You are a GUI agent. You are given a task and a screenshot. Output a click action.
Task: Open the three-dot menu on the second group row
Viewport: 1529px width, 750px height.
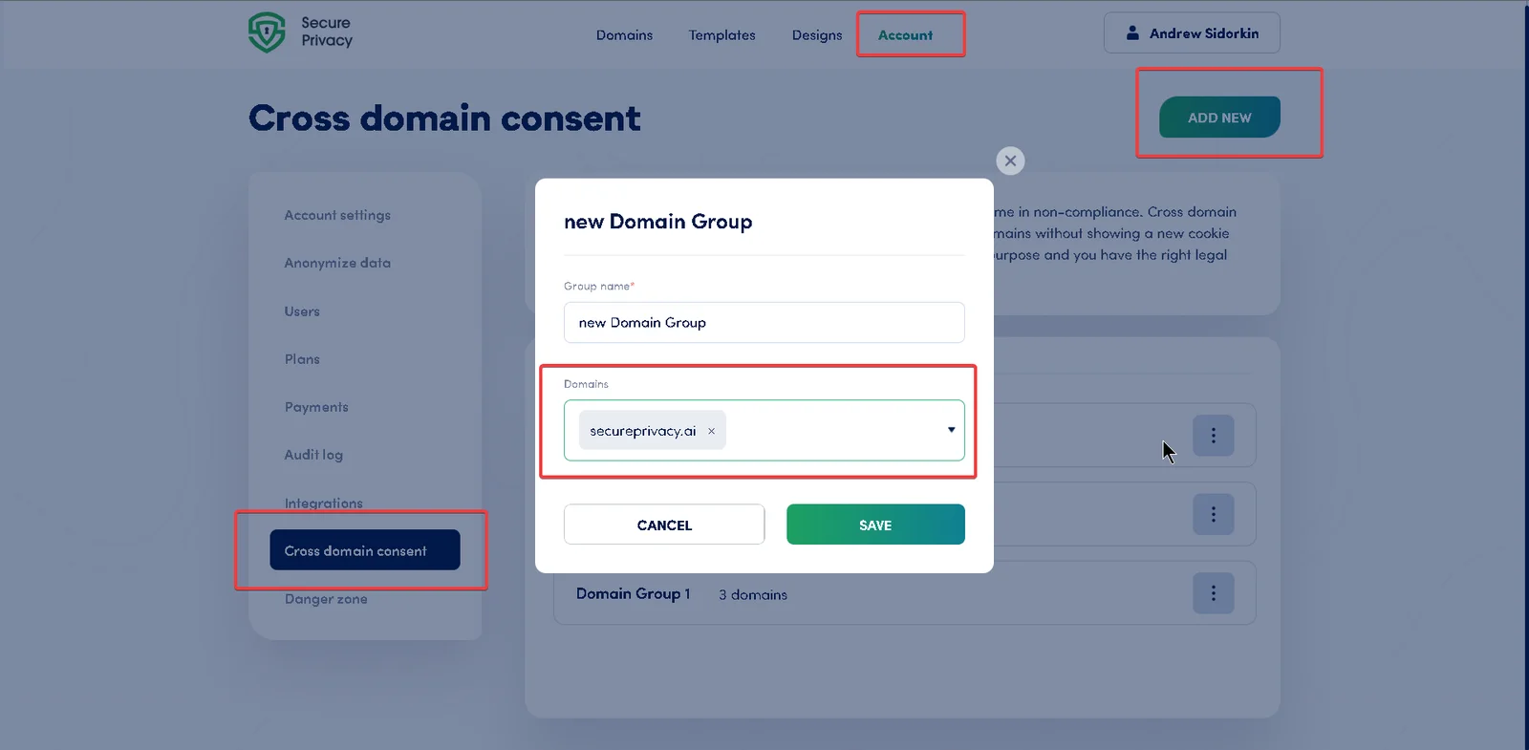click(1214, 514)
